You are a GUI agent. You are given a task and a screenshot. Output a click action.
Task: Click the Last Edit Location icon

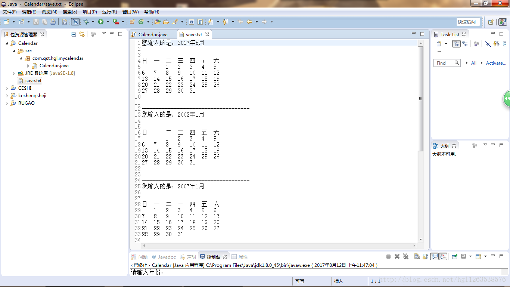point(240,22)
